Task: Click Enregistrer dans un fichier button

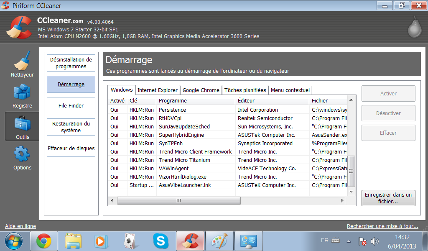Action: point(388,198)
